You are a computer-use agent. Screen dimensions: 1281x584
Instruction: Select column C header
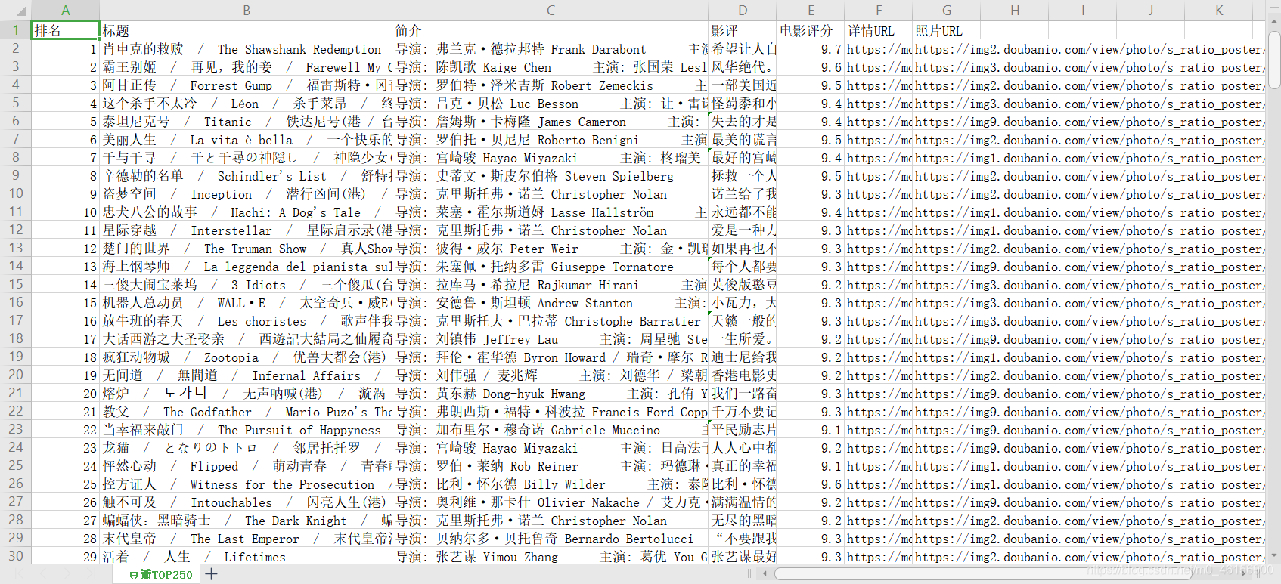551,11
